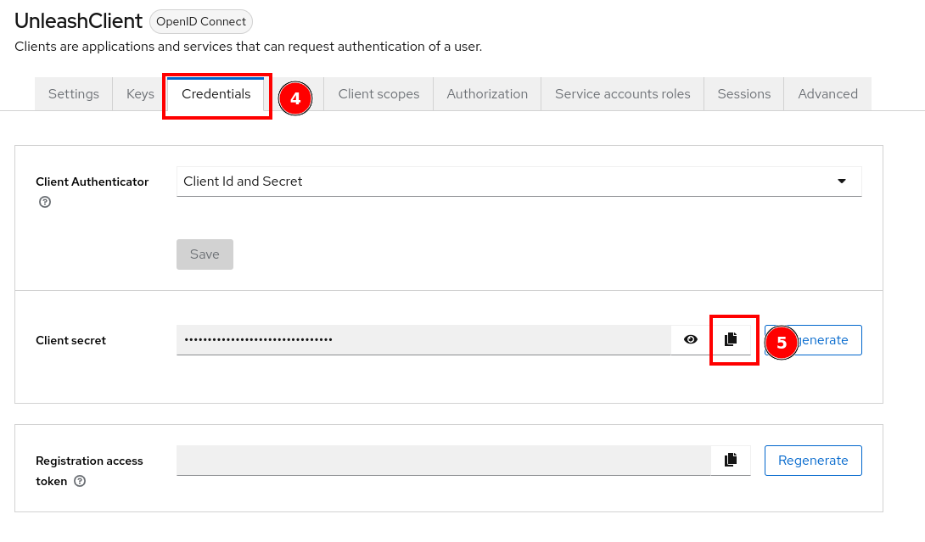Switch to the Advanced tab
This screenshot has height=542, width=925.
pos(827,93)
